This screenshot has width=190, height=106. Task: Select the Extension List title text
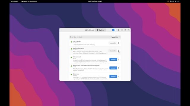(77, 57)
